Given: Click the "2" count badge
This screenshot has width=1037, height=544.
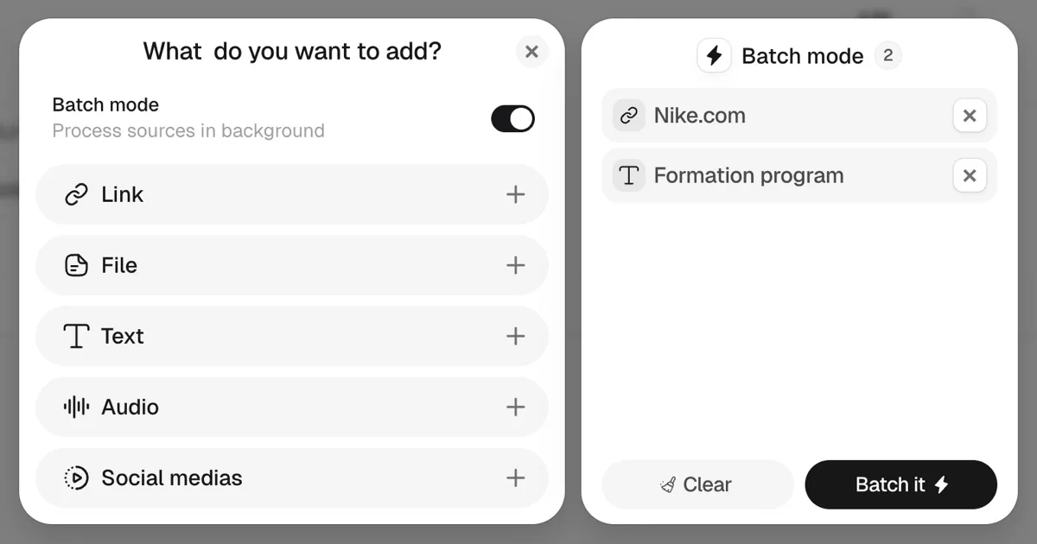Looking at the screenshot, I should coord(889,55).
